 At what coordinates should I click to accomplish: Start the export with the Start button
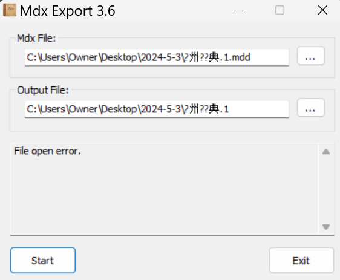tap(43, 260)
